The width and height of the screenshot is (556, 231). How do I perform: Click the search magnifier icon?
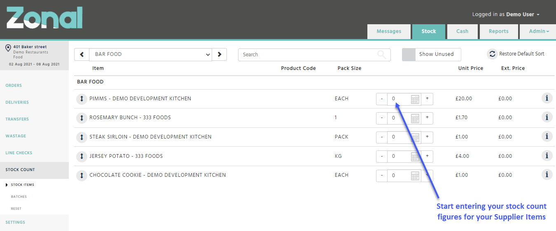(382, 55)
